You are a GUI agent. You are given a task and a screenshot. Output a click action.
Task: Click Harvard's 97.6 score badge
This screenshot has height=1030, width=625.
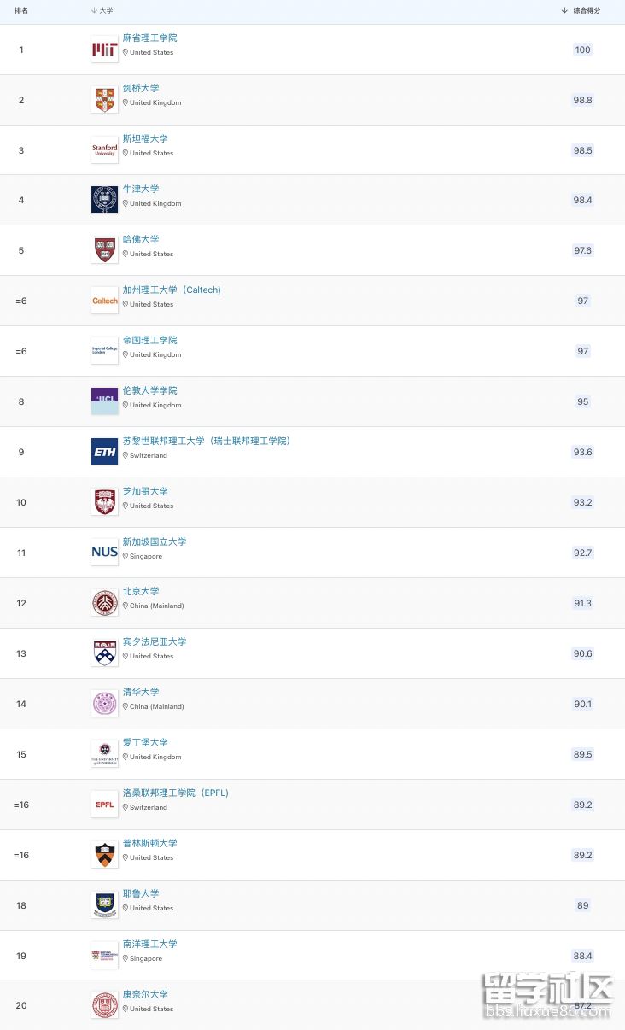pos(582,250)
